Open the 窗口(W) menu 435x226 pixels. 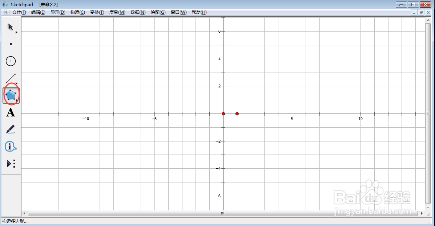pyautogui.click(x=179, y=12)
